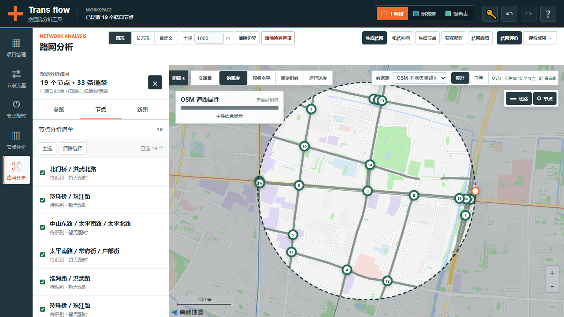Collapse the 指标 indicator bar

pos(179,78)
